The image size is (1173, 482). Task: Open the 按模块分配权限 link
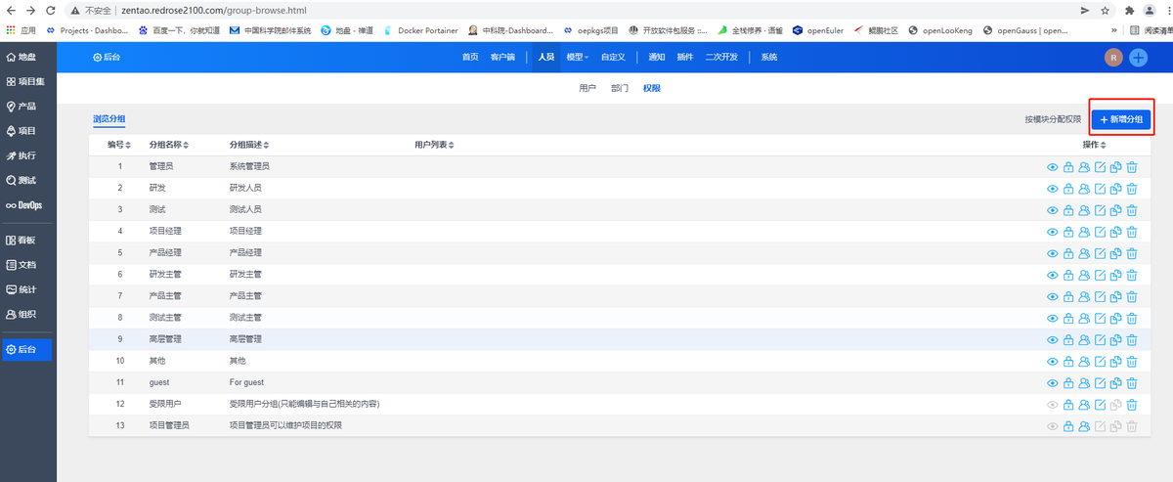tap(1053, 119)
